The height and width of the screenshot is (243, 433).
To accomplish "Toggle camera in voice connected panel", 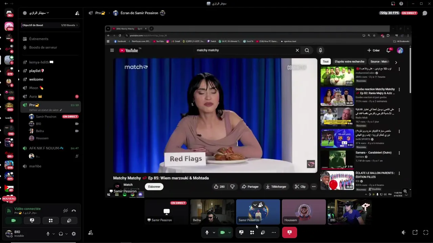I will pos(14,220).
